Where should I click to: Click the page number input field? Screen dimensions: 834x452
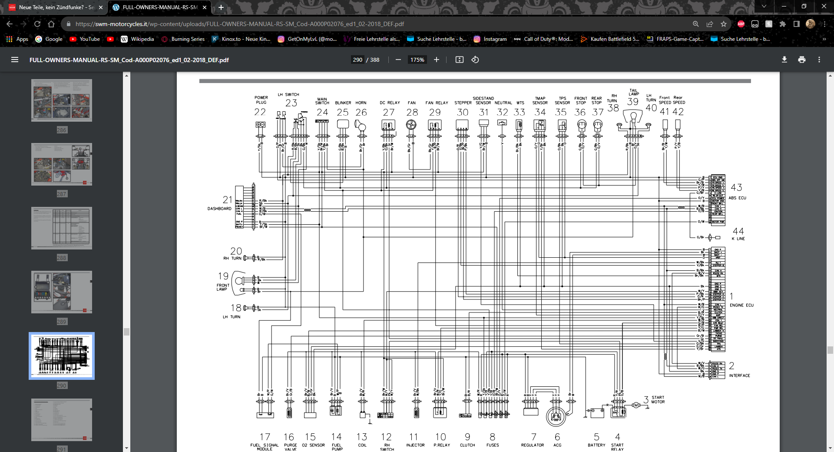(x=357, y=60)
